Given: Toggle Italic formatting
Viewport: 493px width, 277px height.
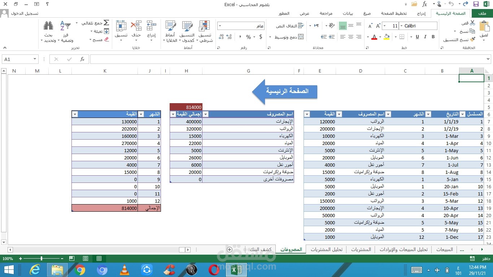Looking at the screenshot, I should click(x=425, y=37).
